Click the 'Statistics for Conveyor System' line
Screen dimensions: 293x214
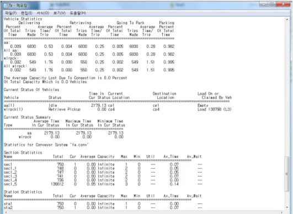point(46,145)
